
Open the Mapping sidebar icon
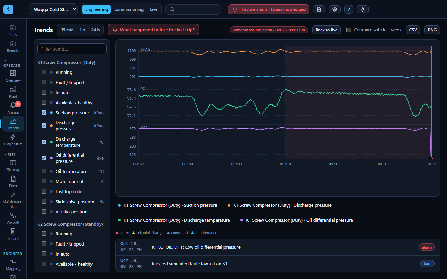coord(13,265)
